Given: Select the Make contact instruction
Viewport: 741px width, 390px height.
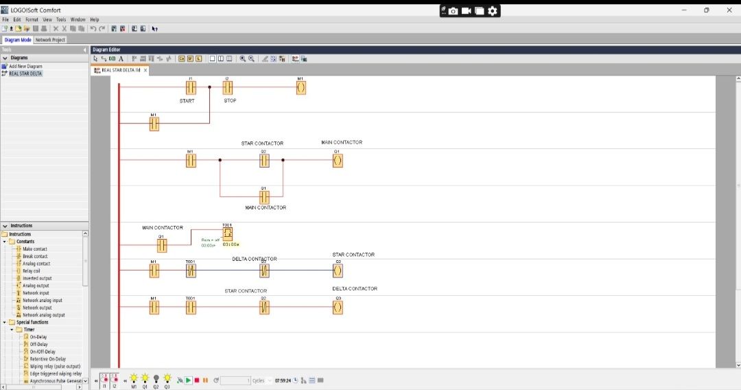Looking at the screenshot, I should click(34, 249).
